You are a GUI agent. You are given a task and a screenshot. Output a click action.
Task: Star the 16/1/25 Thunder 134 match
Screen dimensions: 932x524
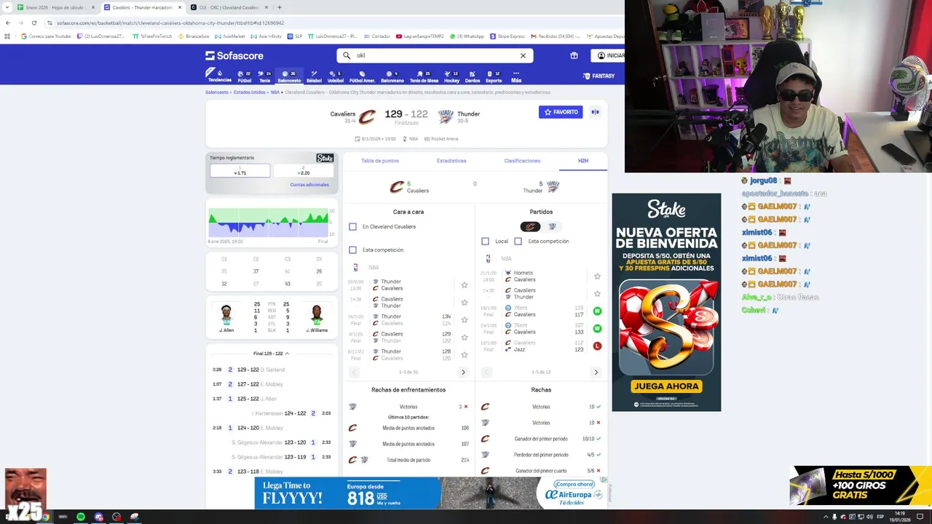click(464, 319)
